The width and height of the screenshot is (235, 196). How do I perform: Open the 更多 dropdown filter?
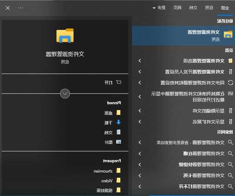159,7
